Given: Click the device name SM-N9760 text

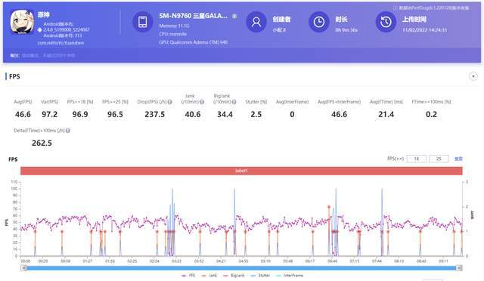Looking at the screenshot, I should coord(194,16).
